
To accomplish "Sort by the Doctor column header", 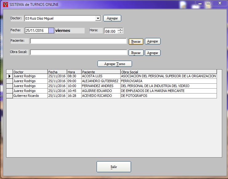I will point(30,72).
